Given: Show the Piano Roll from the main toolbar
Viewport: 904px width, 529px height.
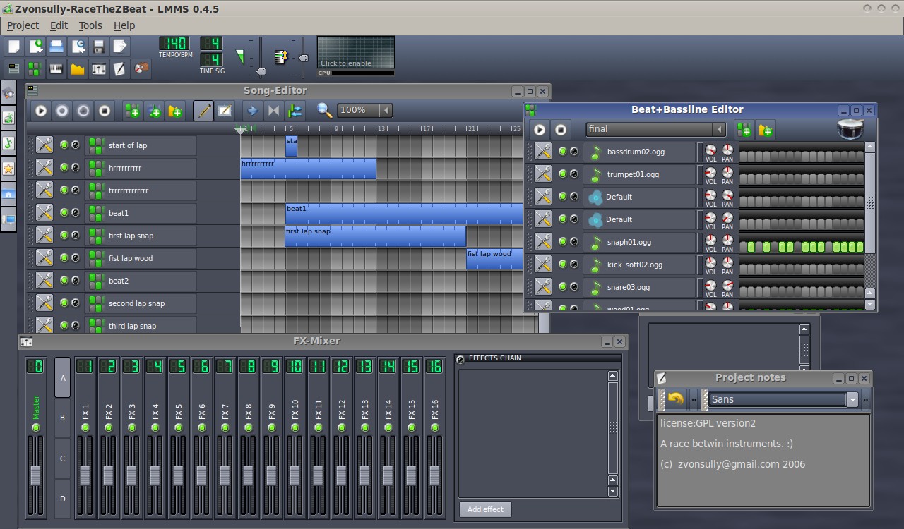Looking at the screenshot, I should [54, 68].
